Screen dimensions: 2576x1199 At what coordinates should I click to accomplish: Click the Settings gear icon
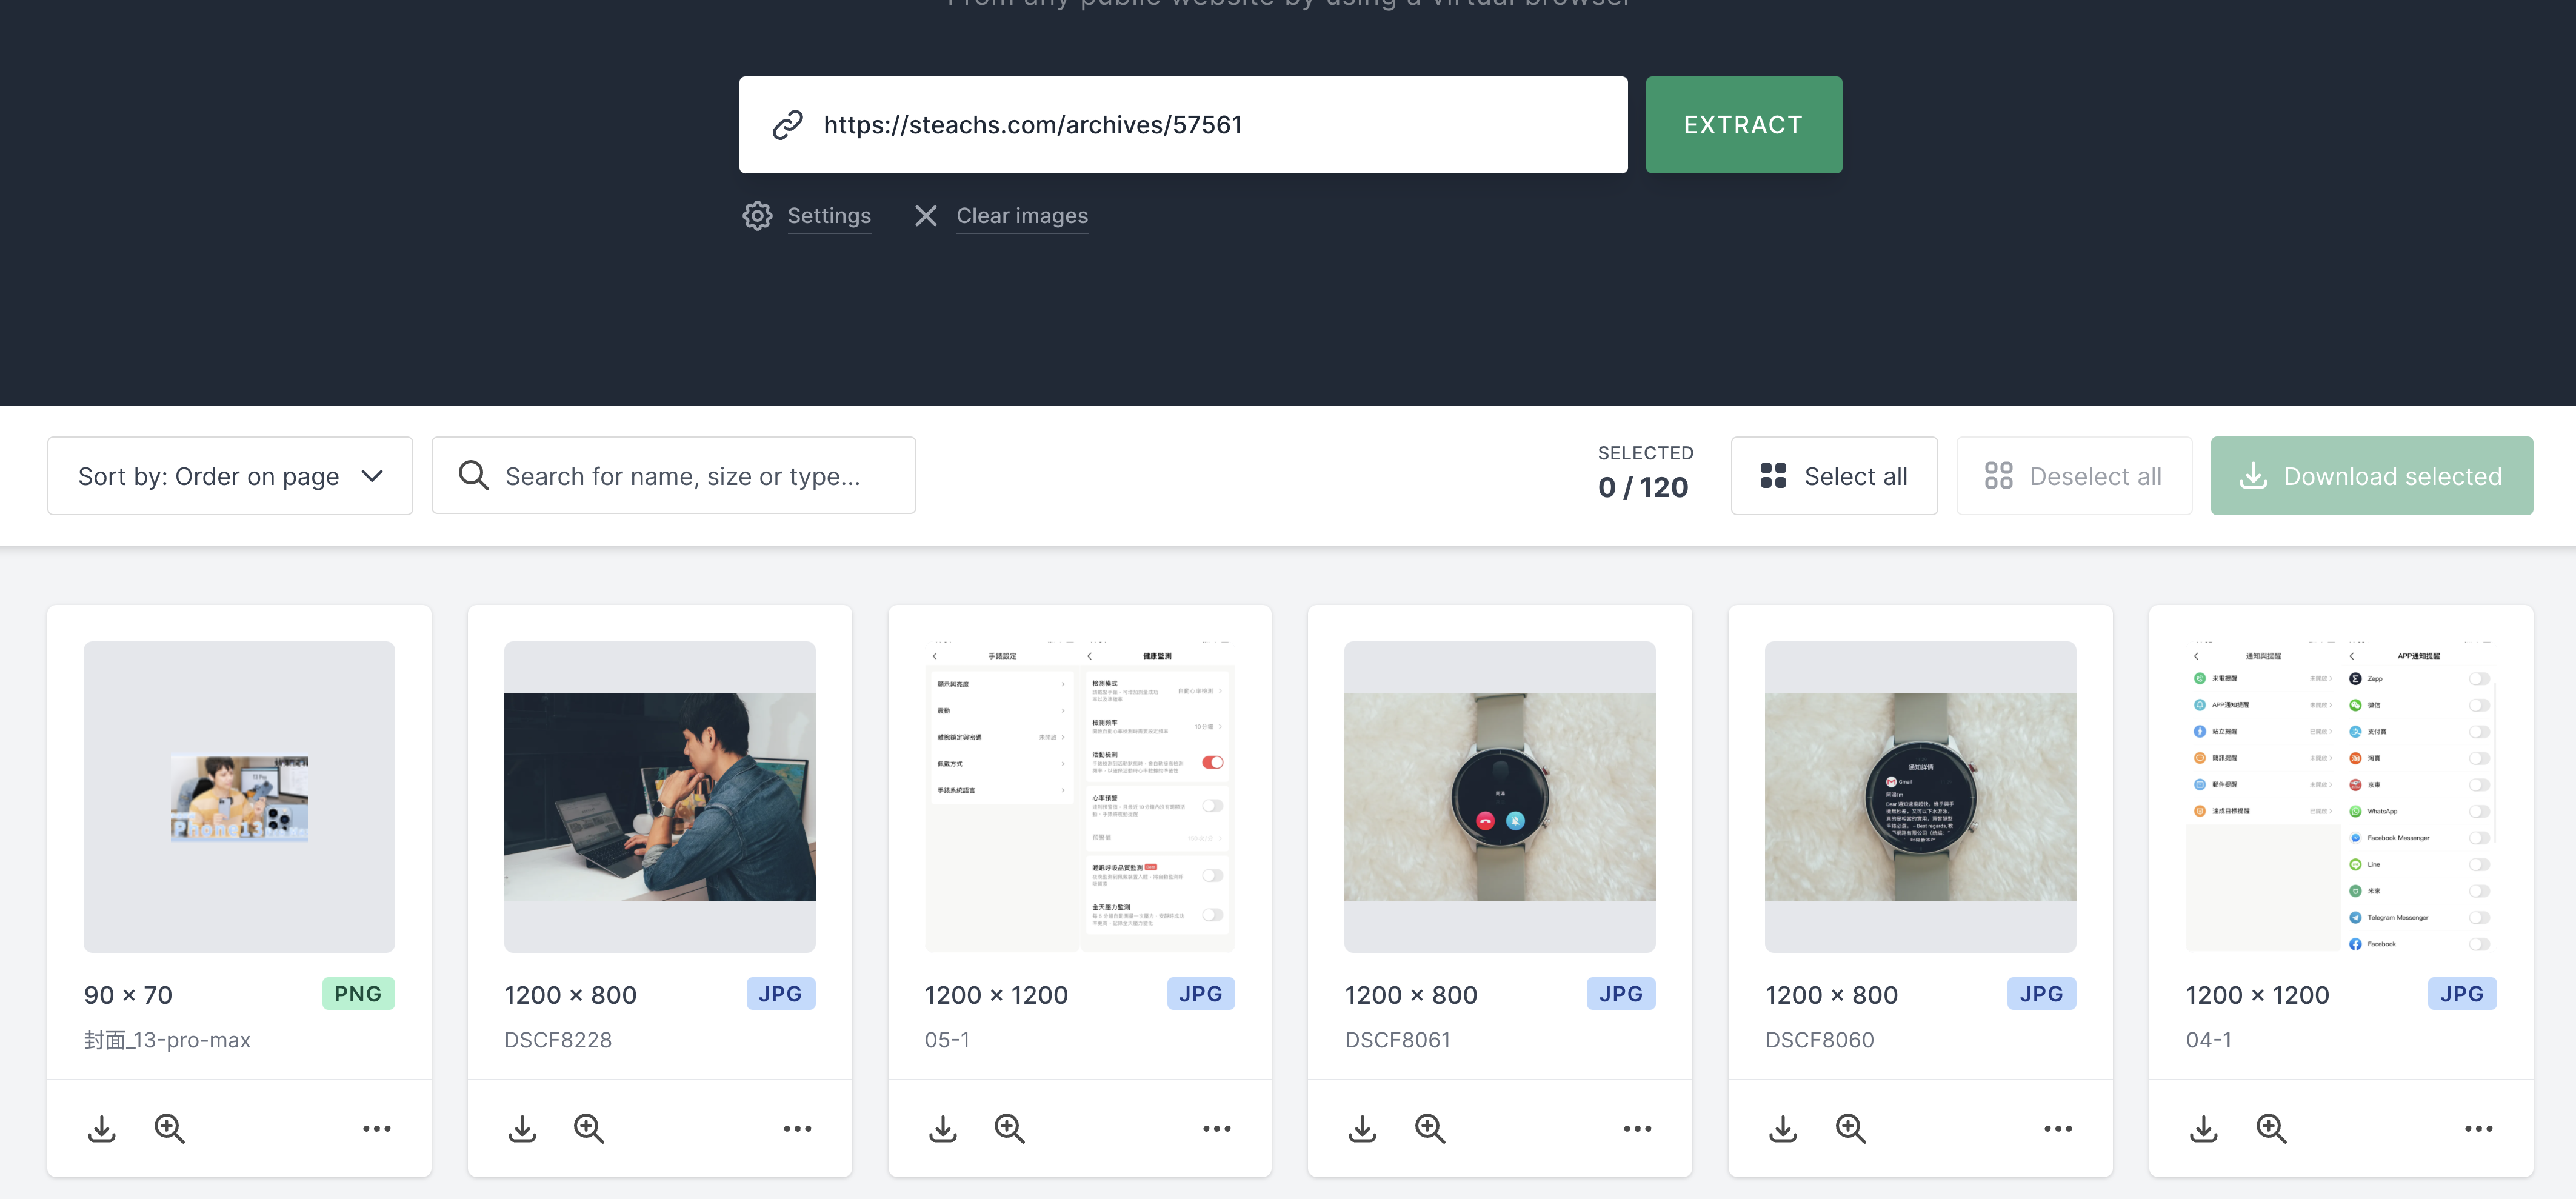[757, 216]
